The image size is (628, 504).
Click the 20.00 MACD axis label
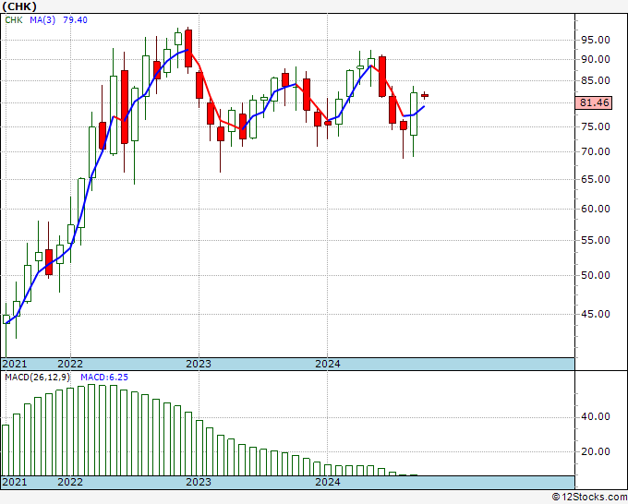(595, 451)
